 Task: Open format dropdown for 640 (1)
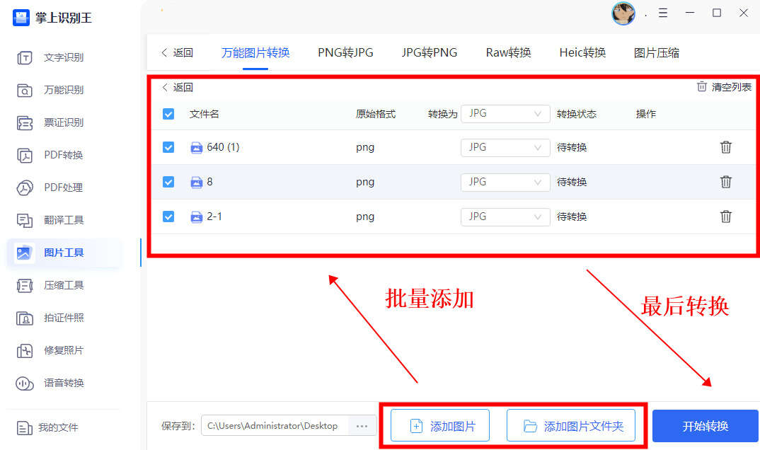click(505, 147)
